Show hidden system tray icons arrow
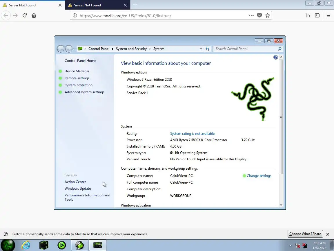 tap(291, 245)
